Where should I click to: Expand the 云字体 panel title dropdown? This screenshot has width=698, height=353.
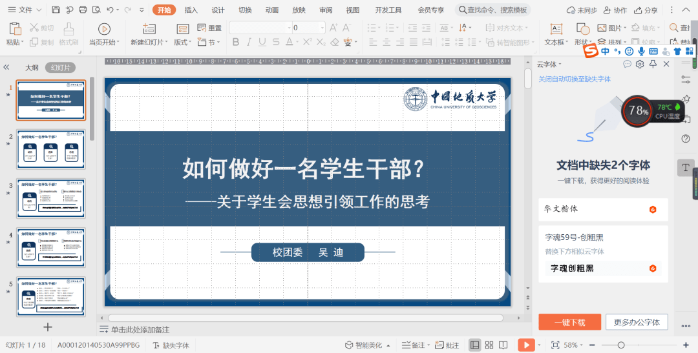[x=560, y=65]
